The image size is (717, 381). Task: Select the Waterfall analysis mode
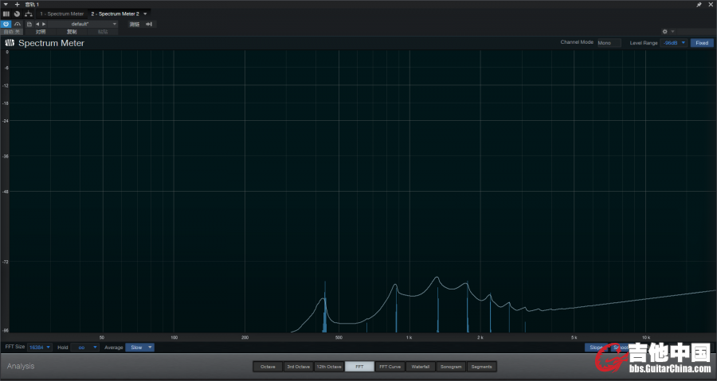point(420,367)
